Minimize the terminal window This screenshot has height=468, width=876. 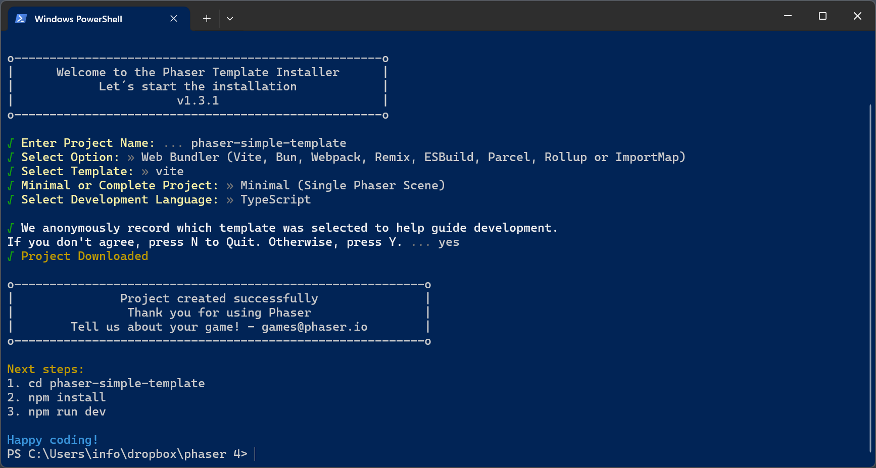click(788, 16)
